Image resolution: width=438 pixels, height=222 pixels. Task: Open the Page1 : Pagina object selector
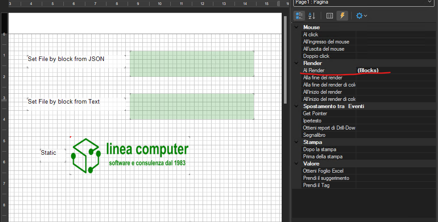pyautogui.click(x=364, y=3)
